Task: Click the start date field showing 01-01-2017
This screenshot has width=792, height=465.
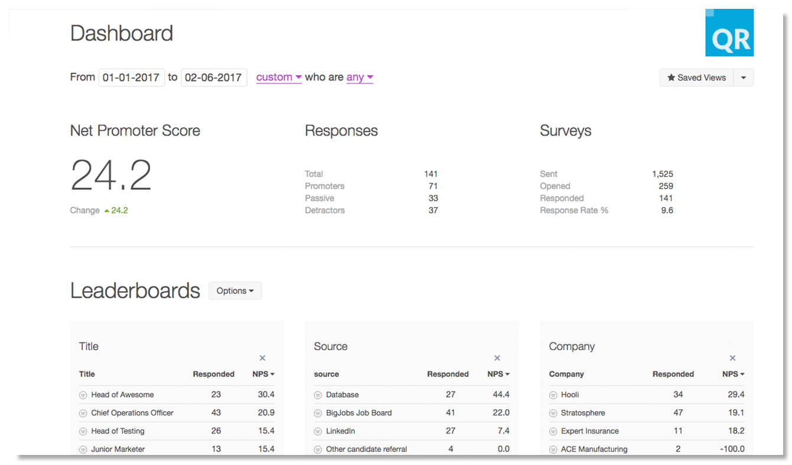Action: (131, 77)
